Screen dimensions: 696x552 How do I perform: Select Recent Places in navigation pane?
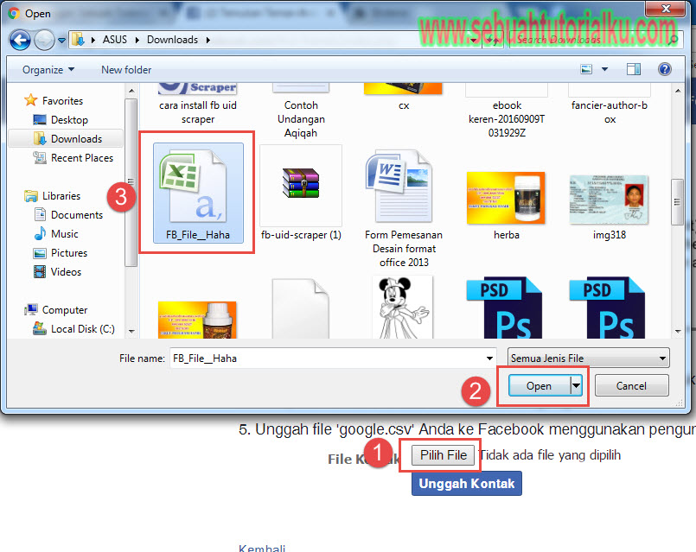click(x=73, y=158)
